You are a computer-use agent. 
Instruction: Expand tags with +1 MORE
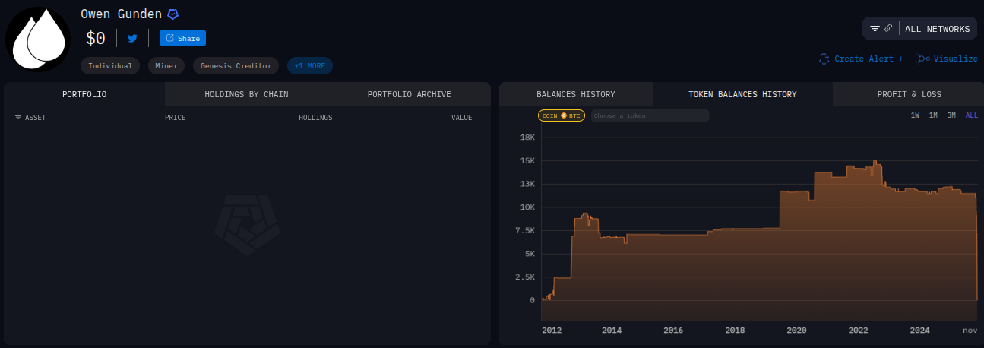309,66
